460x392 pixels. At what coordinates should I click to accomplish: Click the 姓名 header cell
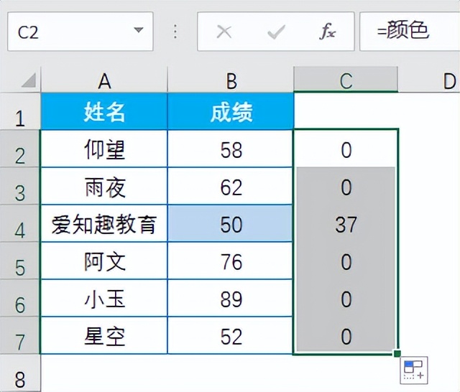[x=104, y=111]
